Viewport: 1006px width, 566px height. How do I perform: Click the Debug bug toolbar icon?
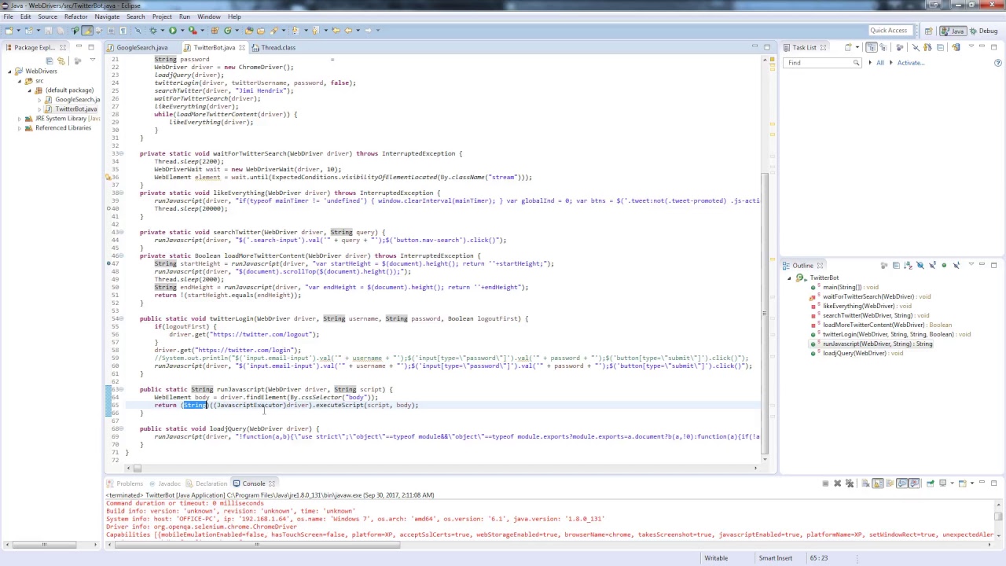coord(152,30)
